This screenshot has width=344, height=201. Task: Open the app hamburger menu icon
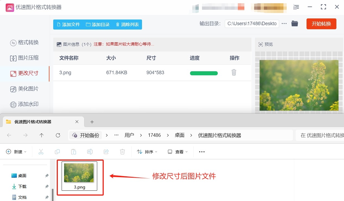pos(297,7)
